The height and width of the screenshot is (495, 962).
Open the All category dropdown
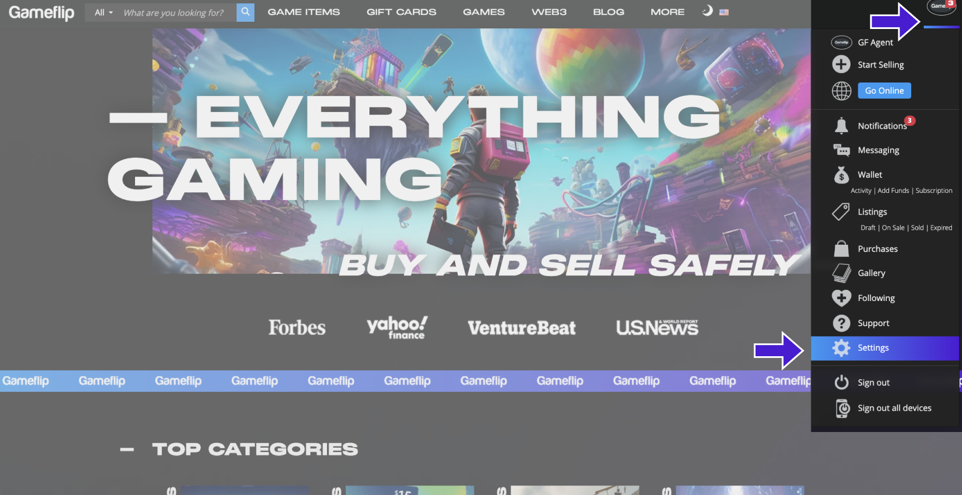(103, 12)
